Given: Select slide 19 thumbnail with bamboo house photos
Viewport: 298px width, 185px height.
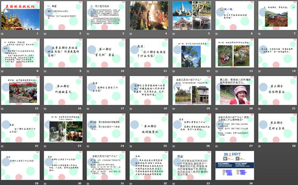Looking at the screenshot, I should 192,90.
